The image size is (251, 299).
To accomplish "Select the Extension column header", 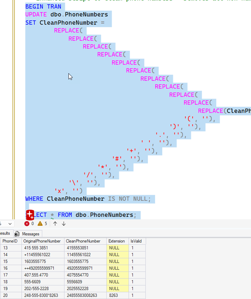I will pyautogui.click(x=116, y=241).
